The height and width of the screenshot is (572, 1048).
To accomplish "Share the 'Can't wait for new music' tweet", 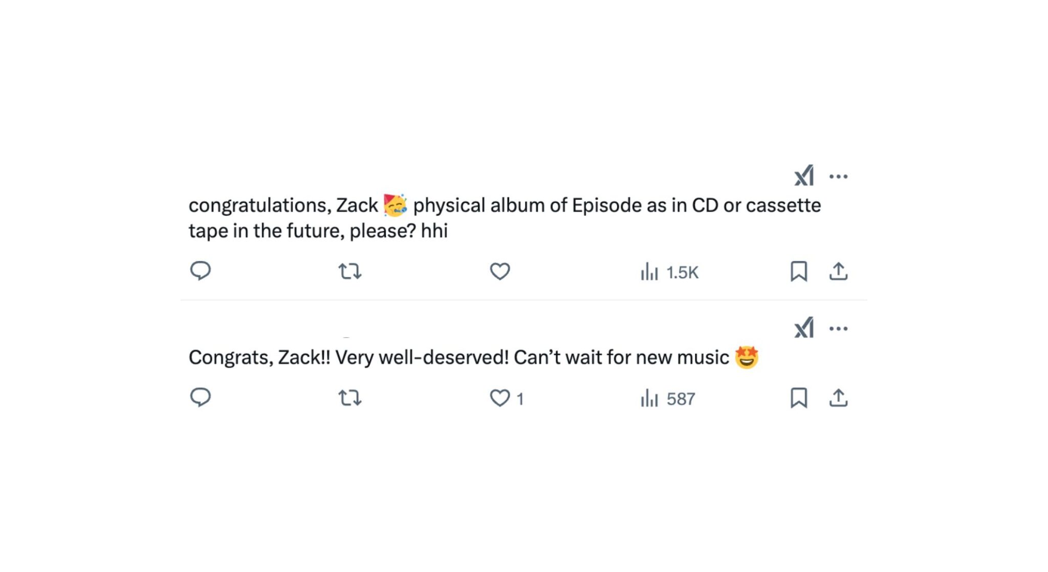I will tap(839, 399).
